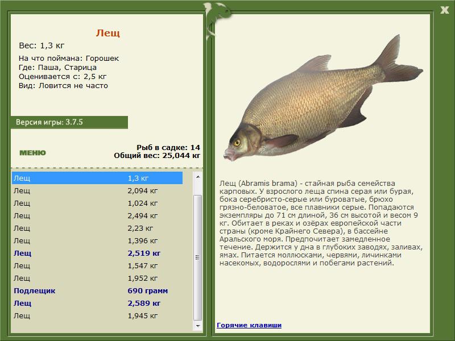This screenshot has width=455, height=341.
Task: Select the highlighted Лещ 1,3 кг row
Action: [x=97, y=178]
